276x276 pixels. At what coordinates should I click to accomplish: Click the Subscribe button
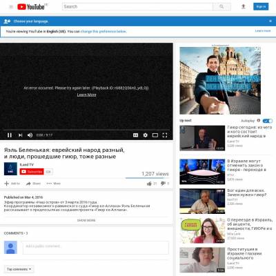coord(32,172)
